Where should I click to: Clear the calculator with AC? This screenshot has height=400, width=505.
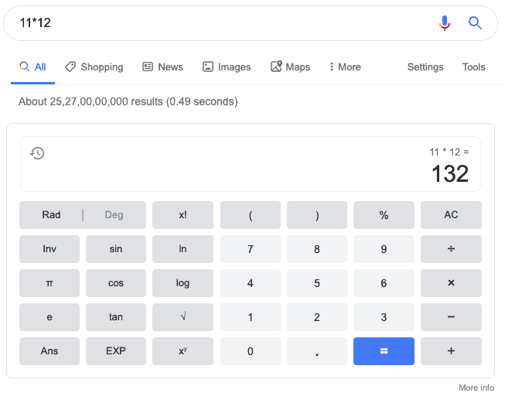pos(451,214)
